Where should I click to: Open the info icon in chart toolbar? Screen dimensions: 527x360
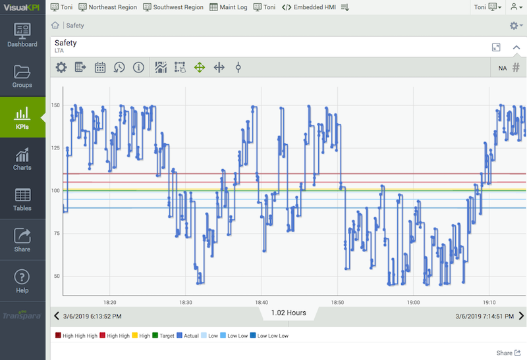point(138,67)
